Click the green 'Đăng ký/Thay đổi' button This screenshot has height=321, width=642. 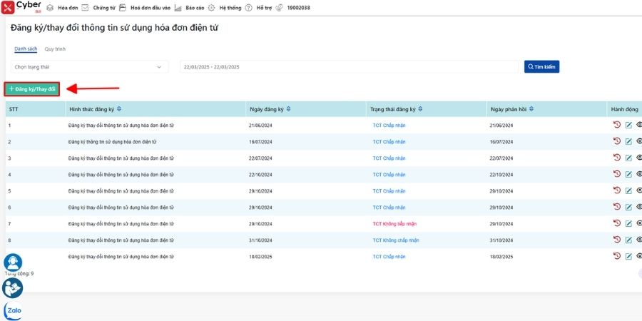[32, 89]
